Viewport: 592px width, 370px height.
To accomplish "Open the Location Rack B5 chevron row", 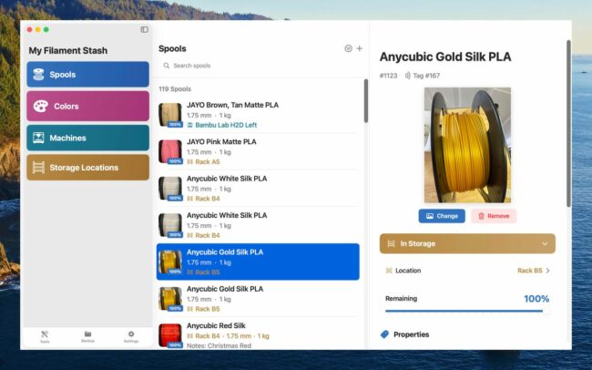I will [466, 271].
